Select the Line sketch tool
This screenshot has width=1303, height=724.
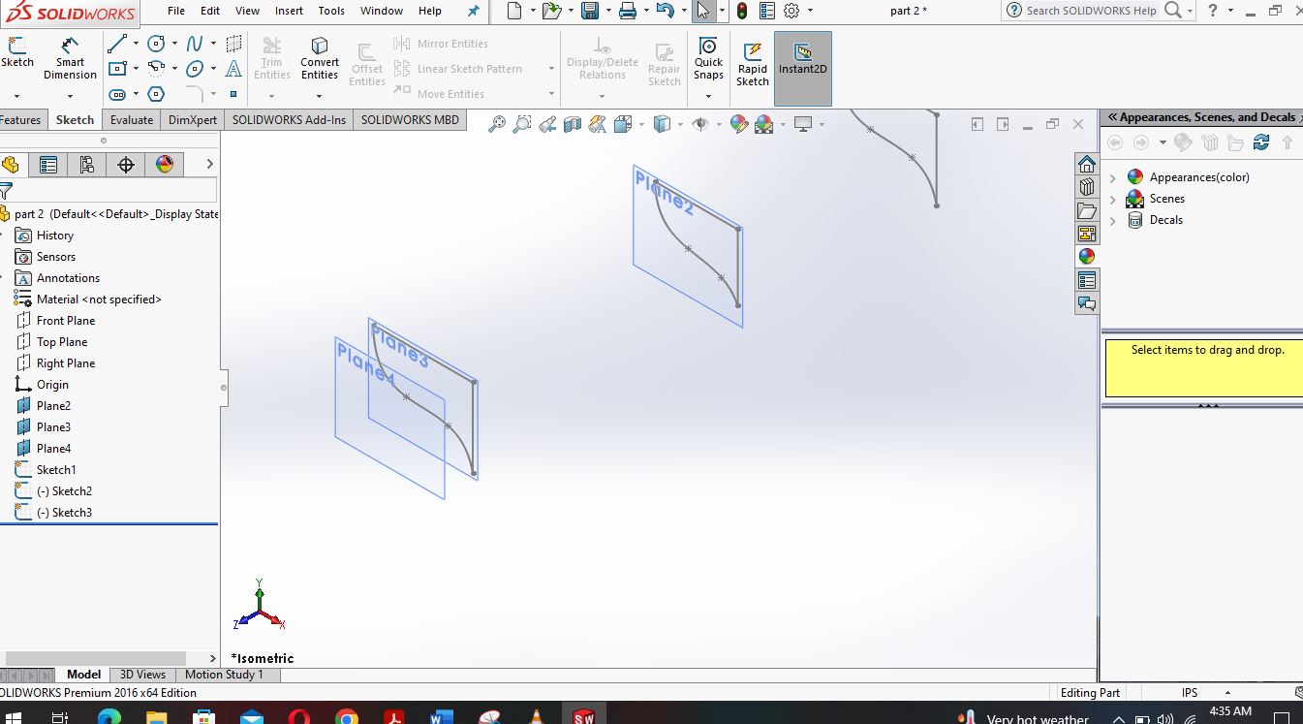117,44
